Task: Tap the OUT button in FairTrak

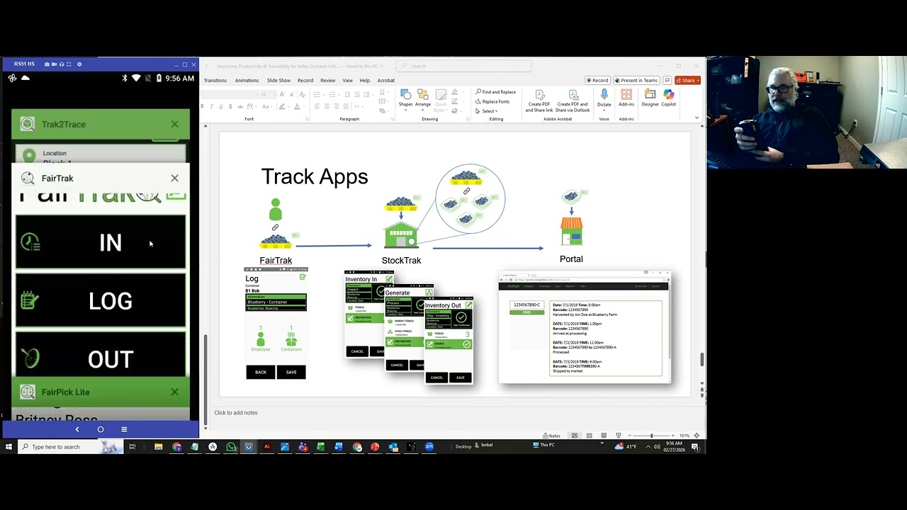Action: (x=101, y=356)
